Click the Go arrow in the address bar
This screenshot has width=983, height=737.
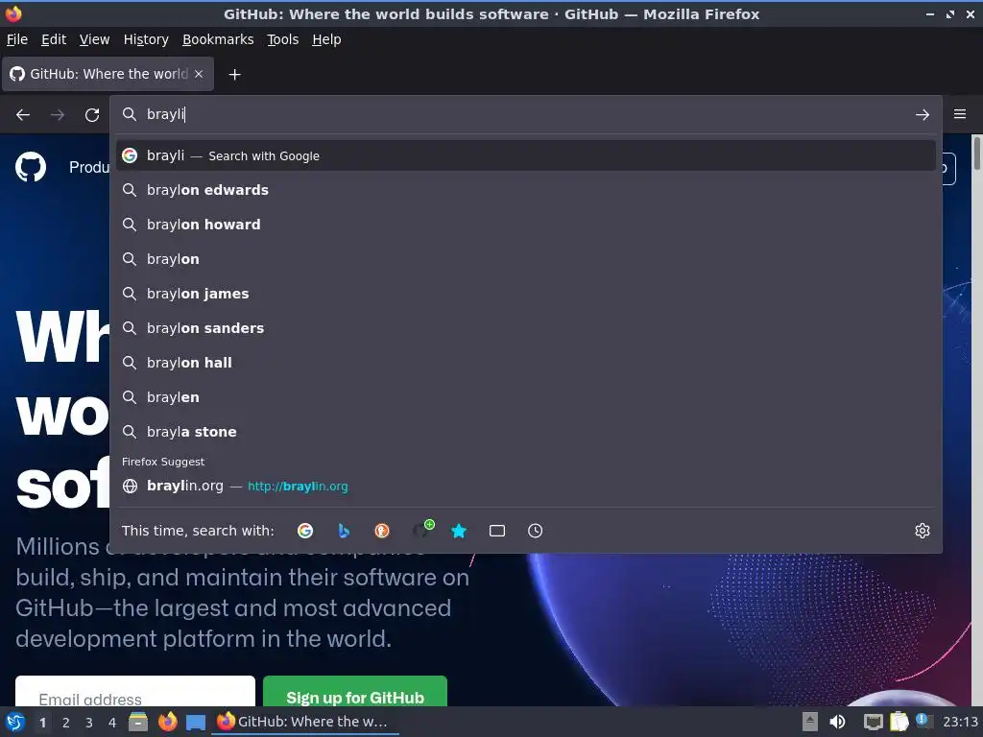pyautogui.click(x=923, y=115)
